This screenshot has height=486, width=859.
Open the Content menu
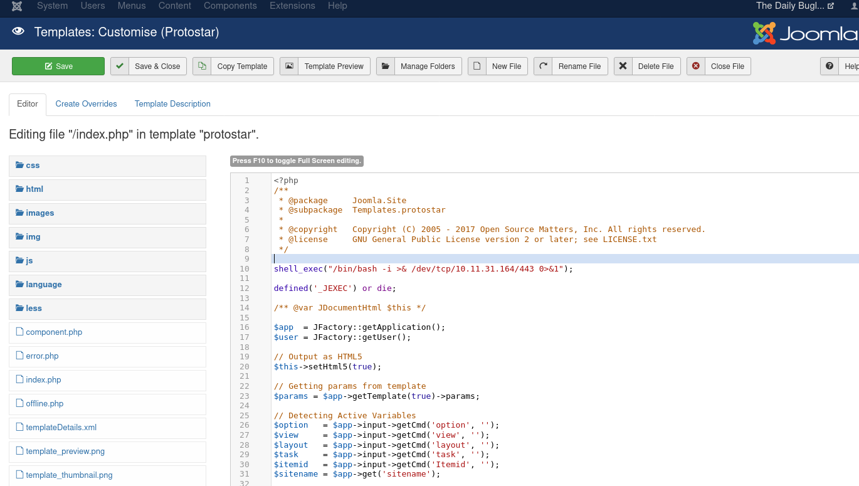click(175, 6)
